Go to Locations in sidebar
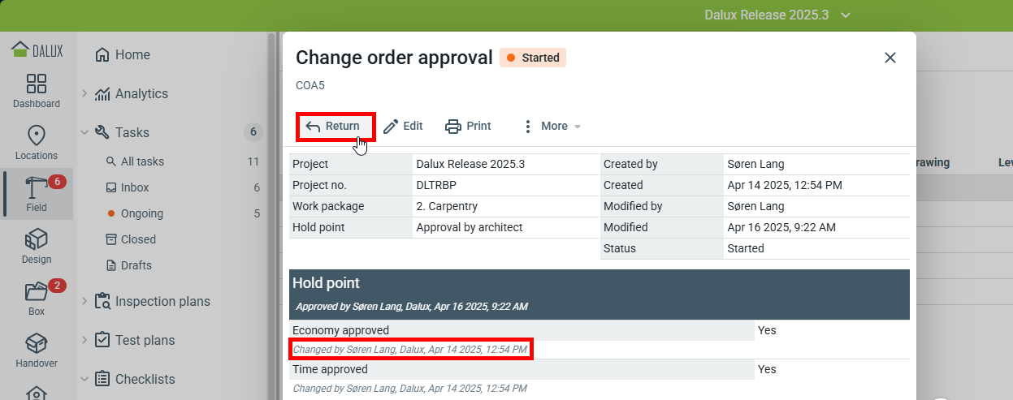This screenshot has width=1013, height=400. (x=37, y=142)
